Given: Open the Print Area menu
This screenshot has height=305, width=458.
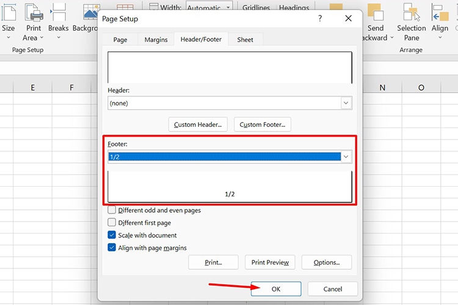Looking at the screenshot, I should pyautogui.click(x=34, y=22).
